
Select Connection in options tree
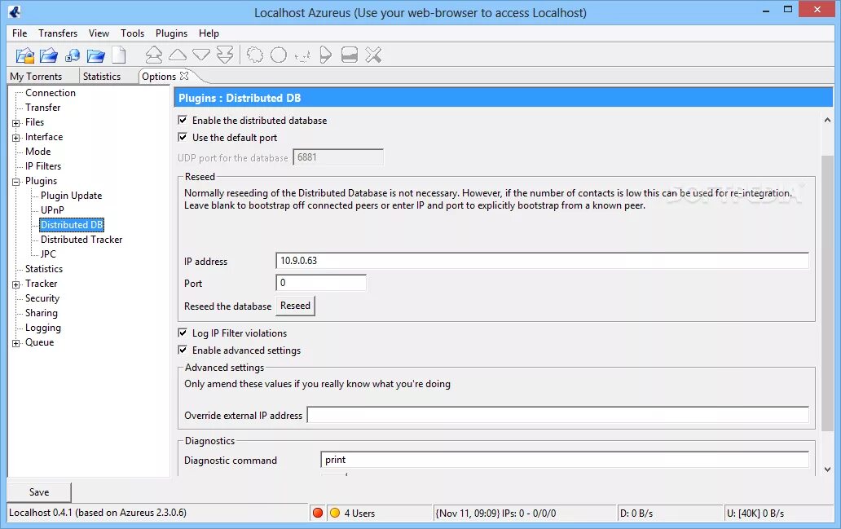coord(51,93)
